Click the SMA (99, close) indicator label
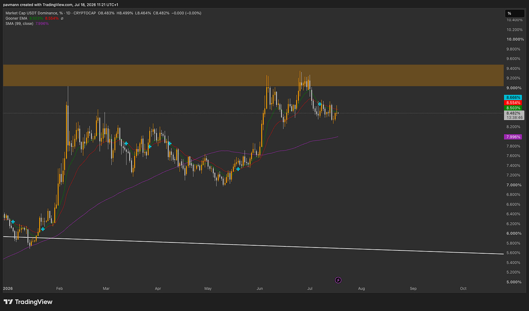 [x=19, y=24]
